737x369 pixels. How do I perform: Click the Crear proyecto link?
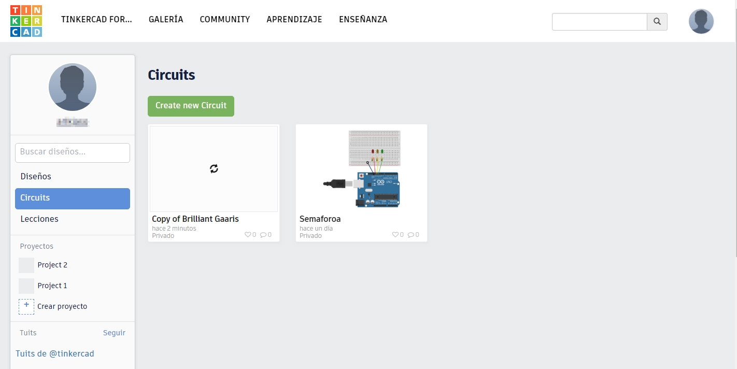[62, 306]
